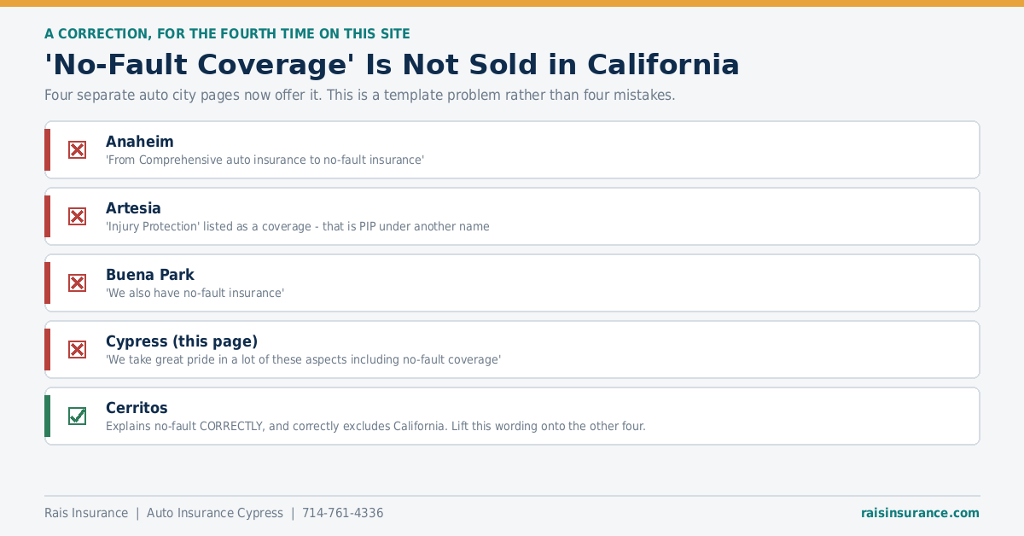Click Auto Insurance Cypress footer text
Screen dimensions: 1024x536
click(215, 513)
